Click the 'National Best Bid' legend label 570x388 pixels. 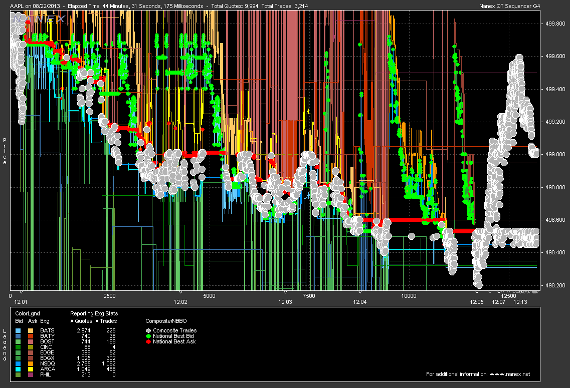pos(173,336)
